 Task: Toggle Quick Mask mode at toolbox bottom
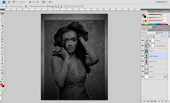pos(2,89)
